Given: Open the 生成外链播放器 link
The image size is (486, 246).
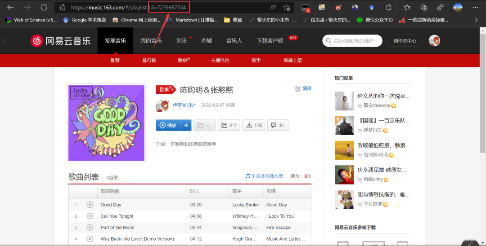Looking at the screenshot, I should [267, 176].
